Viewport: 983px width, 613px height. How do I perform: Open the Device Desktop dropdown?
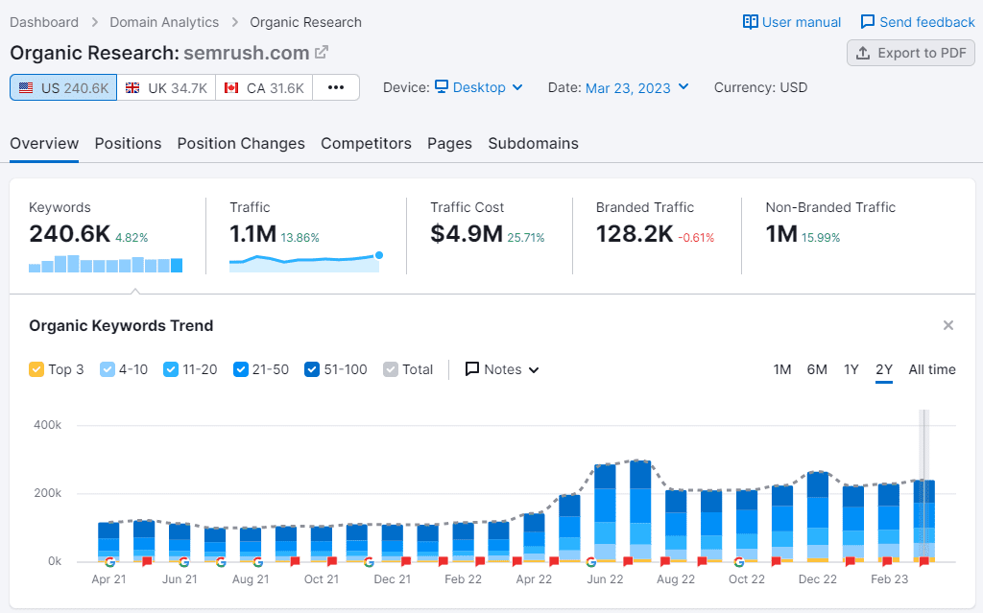(480, 87)
